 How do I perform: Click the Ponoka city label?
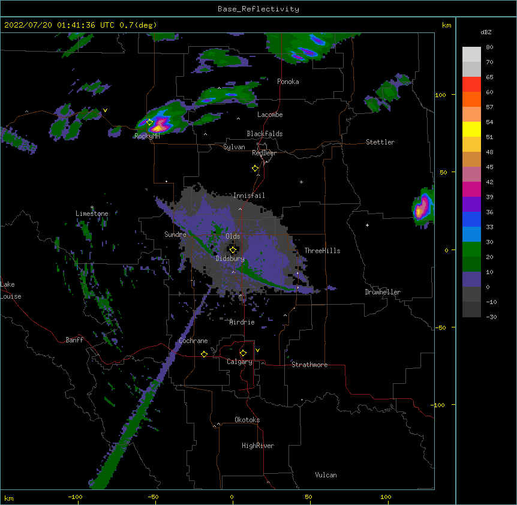pyautogui.click(x=288, y=82)
